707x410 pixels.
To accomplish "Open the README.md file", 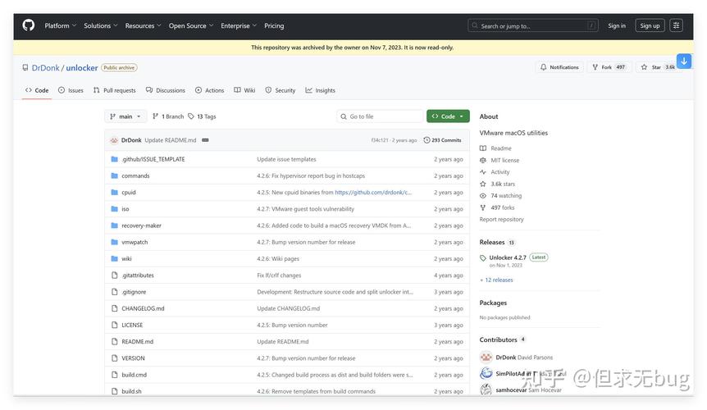I will pyautogui.click(x=137, y=342).
